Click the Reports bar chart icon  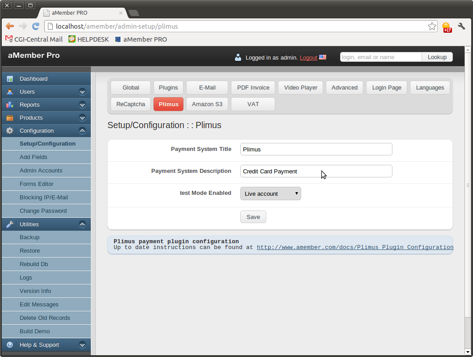[x=9, y=105]
